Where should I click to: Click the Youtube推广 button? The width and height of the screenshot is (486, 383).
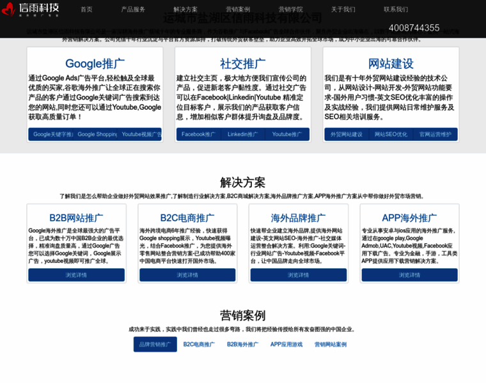click(x=287, y=134)
